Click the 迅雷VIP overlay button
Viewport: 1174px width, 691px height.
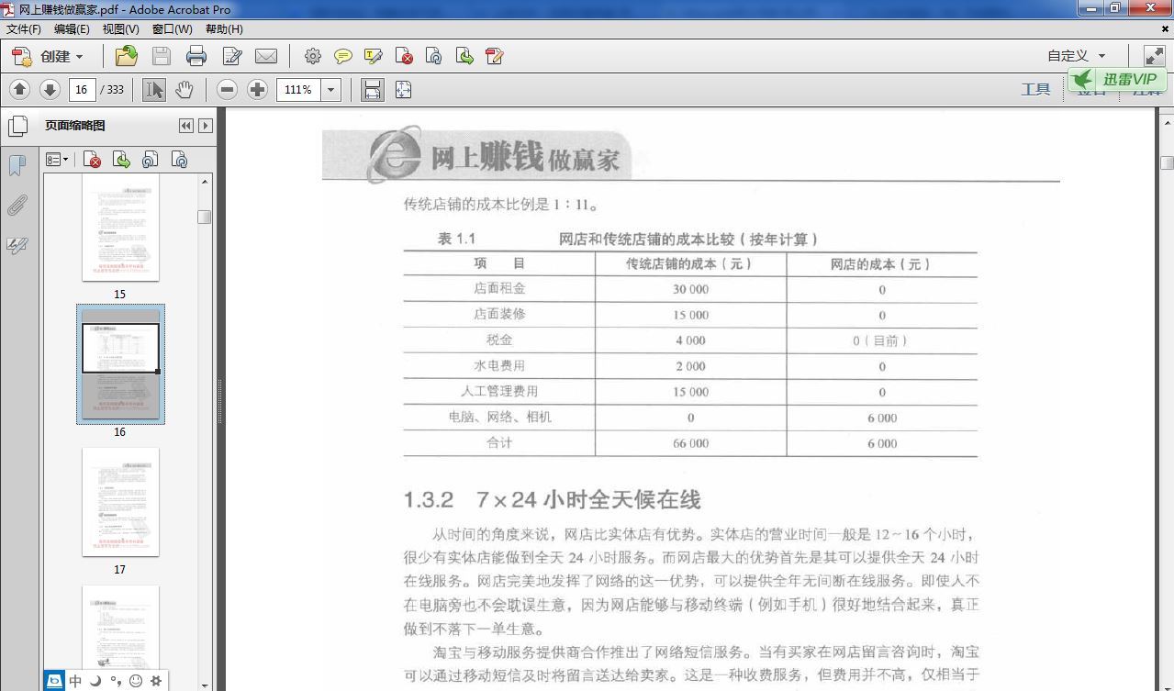point(1117,79)
